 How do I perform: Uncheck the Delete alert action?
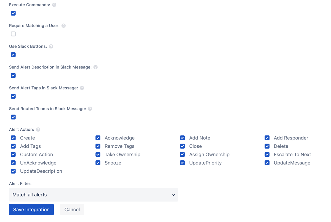pos(267,146)
